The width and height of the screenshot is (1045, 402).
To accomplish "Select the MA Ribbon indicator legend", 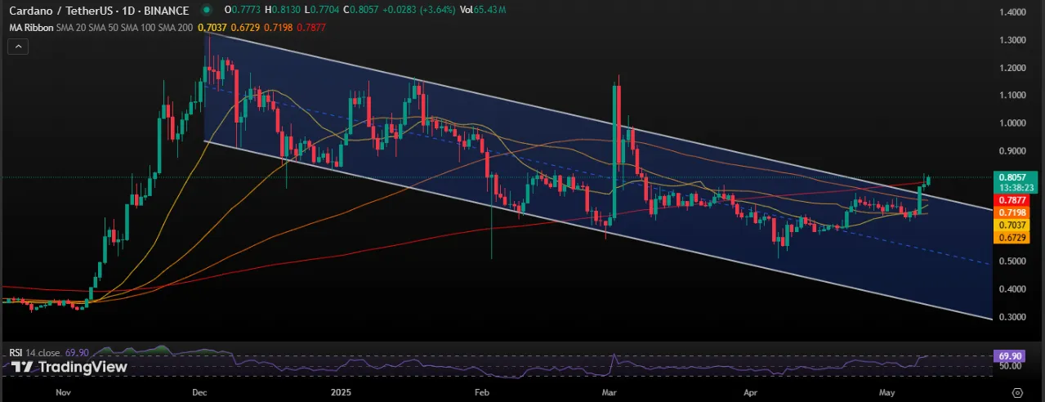I will 32,29.
